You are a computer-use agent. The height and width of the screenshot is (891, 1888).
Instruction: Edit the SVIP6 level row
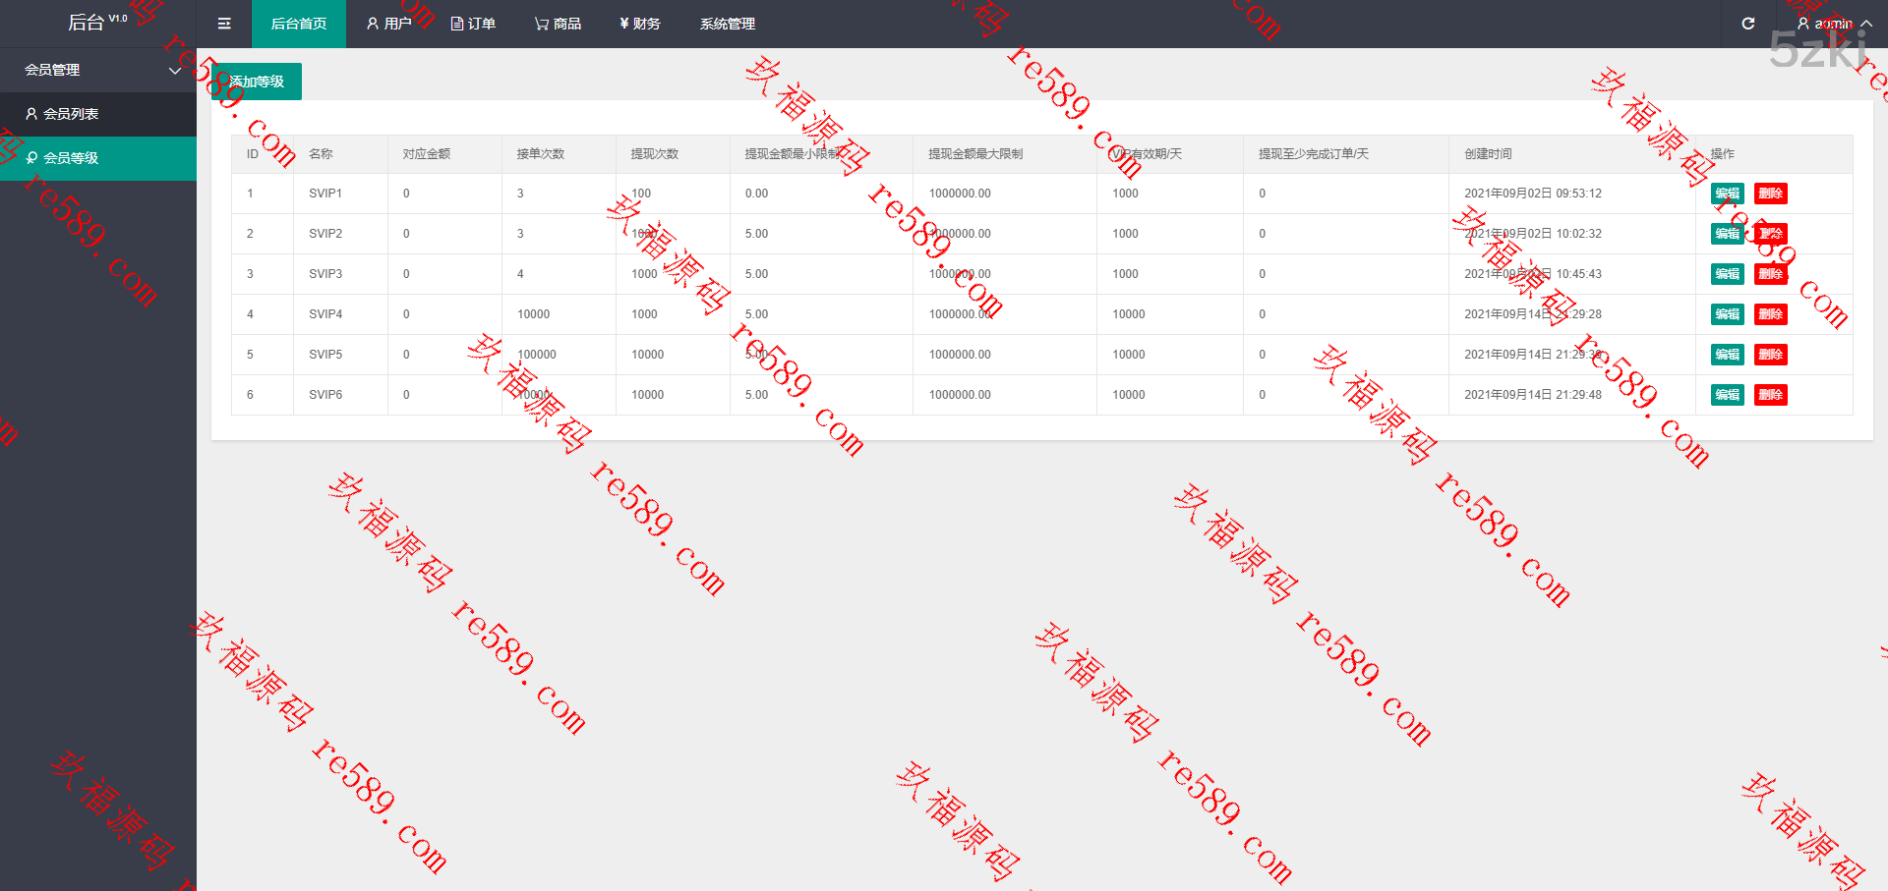click(1727, 395)
